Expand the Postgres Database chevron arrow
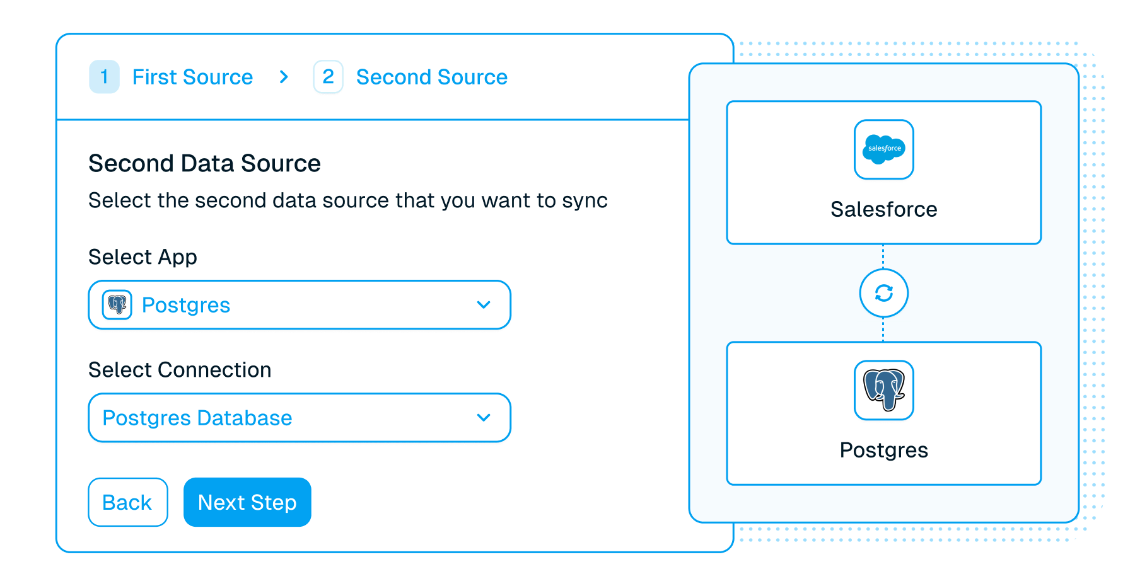 (x=484, y=418)
